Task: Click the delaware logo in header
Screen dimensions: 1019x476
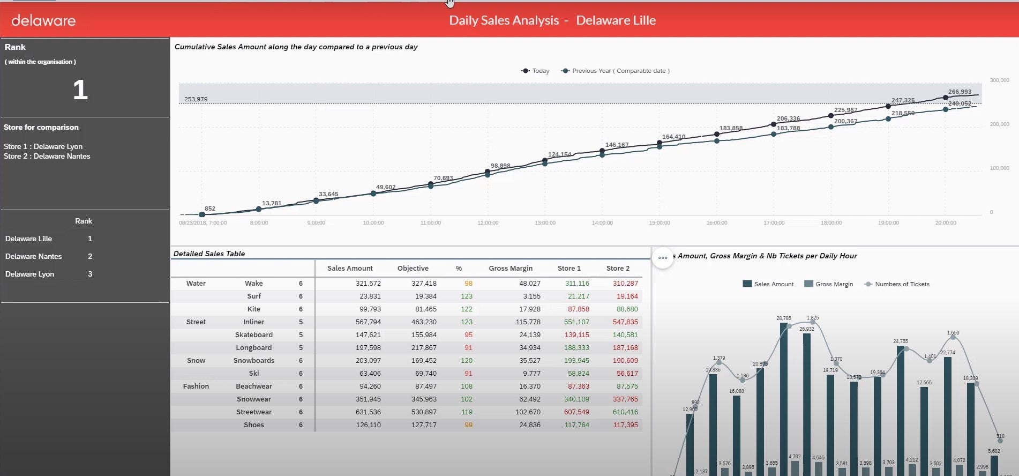Action: click(x=43, y=20)
